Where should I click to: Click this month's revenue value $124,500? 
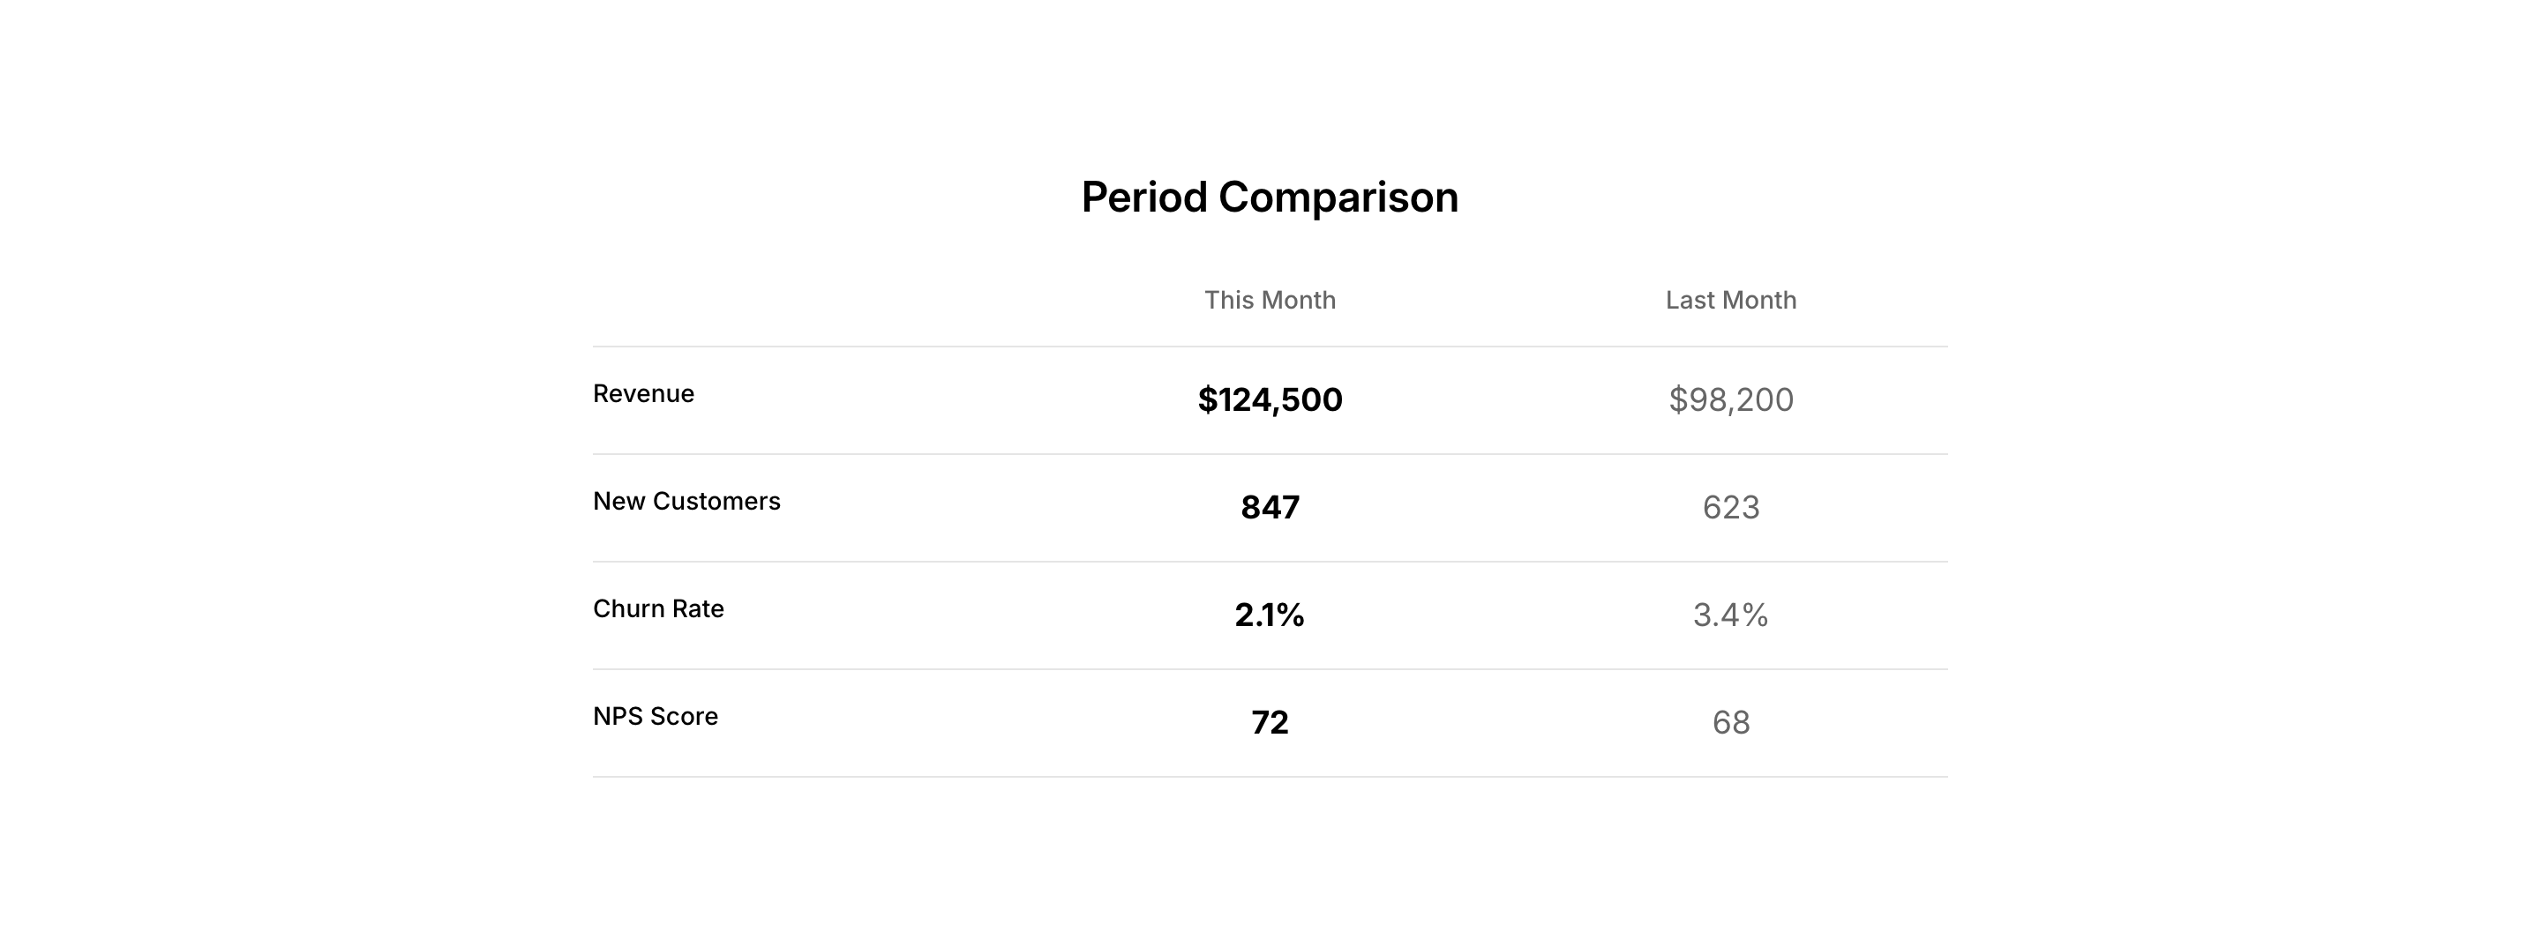pyautogui.click(x=1270, y=399)
